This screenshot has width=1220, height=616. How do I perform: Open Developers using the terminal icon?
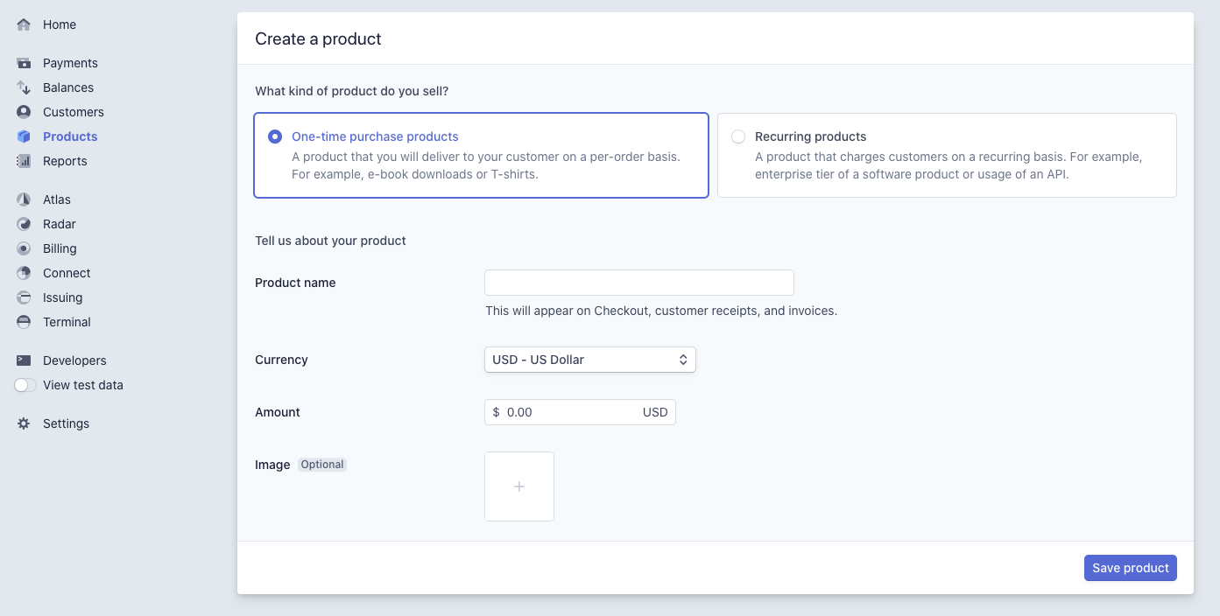(x=24, y=360)
